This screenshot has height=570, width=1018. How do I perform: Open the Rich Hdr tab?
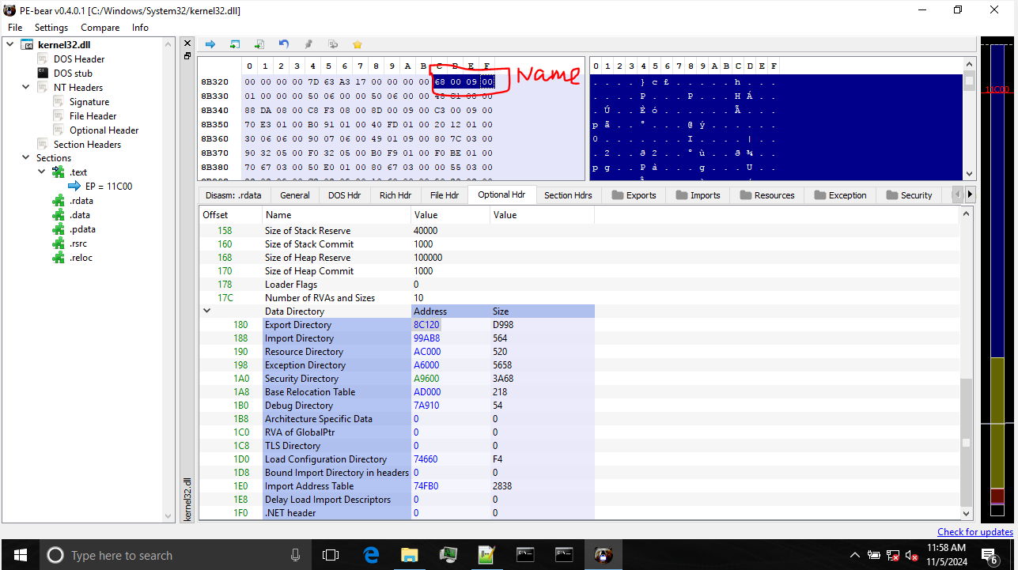[x=395, y=195]
